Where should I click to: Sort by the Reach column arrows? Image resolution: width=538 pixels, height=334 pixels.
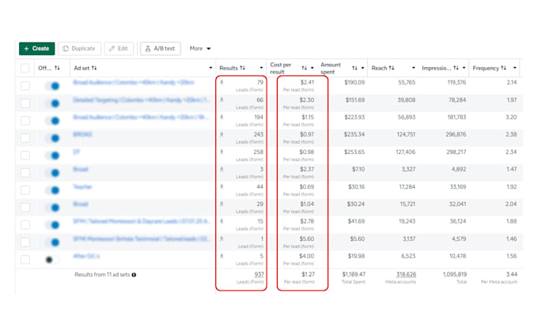point(392,68)
